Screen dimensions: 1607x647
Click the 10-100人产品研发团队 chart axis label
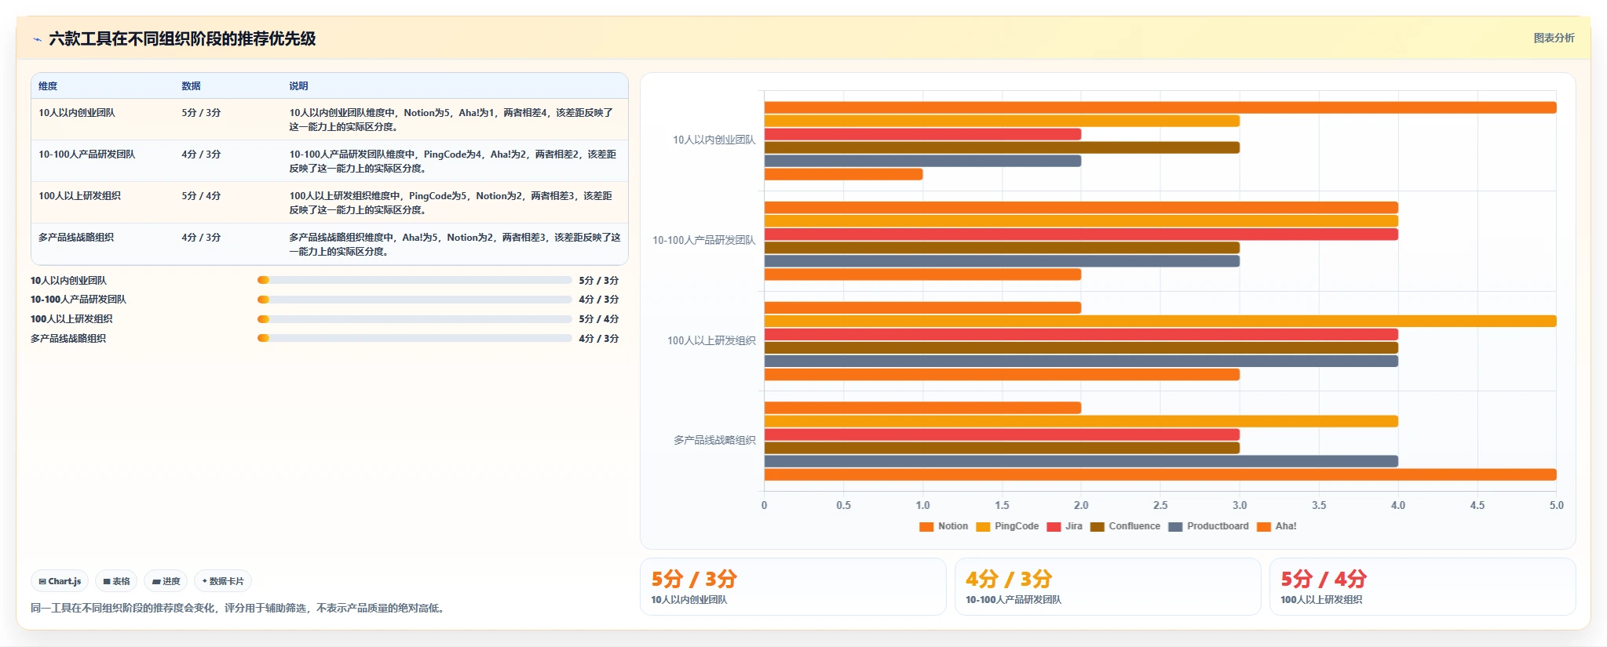(x=703, y=240)
